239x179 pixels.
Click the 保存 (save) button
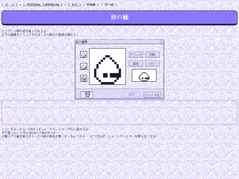click(x=131, y=95)
